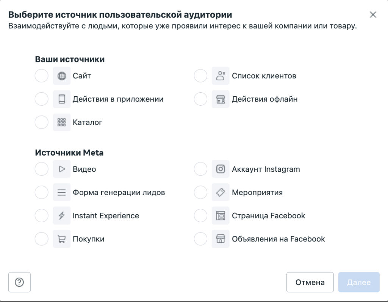Select the Сайт radio button
The image size is (388, 302).
[41, 76]
